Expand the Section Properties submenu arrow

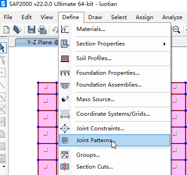tap(165, 44)
